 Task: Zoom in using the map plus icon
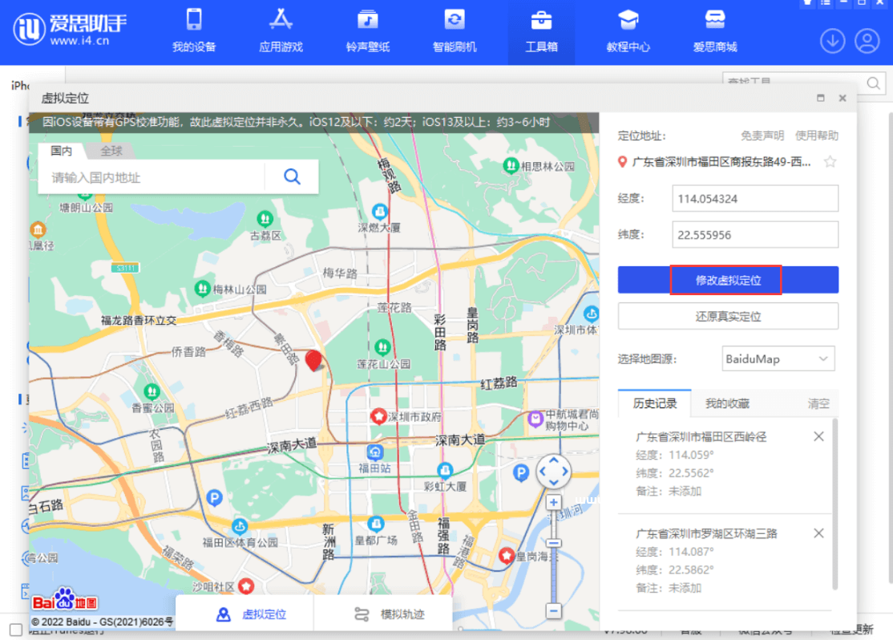pyautogui.click(x=553, y=501)
